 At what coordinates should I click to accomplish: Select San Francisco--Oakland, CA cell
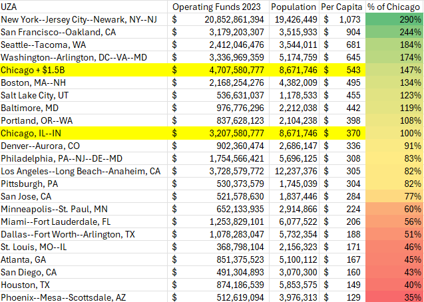(x=84, y=32)
